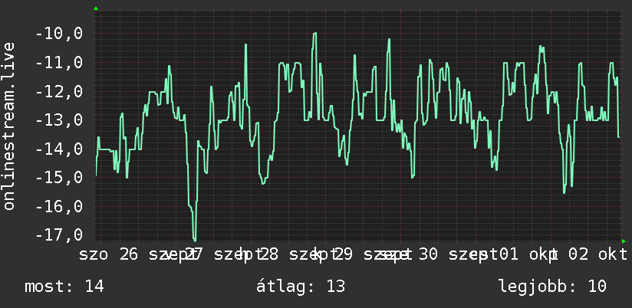Viewport: 632px width, 308px height.
Task: Click the -14,0 y-axis label
Action: (59, 149)
